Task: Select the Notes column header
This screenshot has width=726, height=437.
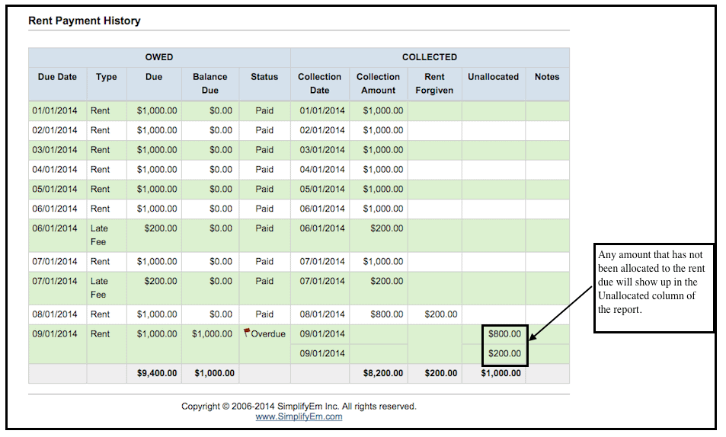Action: click(546, 77)
